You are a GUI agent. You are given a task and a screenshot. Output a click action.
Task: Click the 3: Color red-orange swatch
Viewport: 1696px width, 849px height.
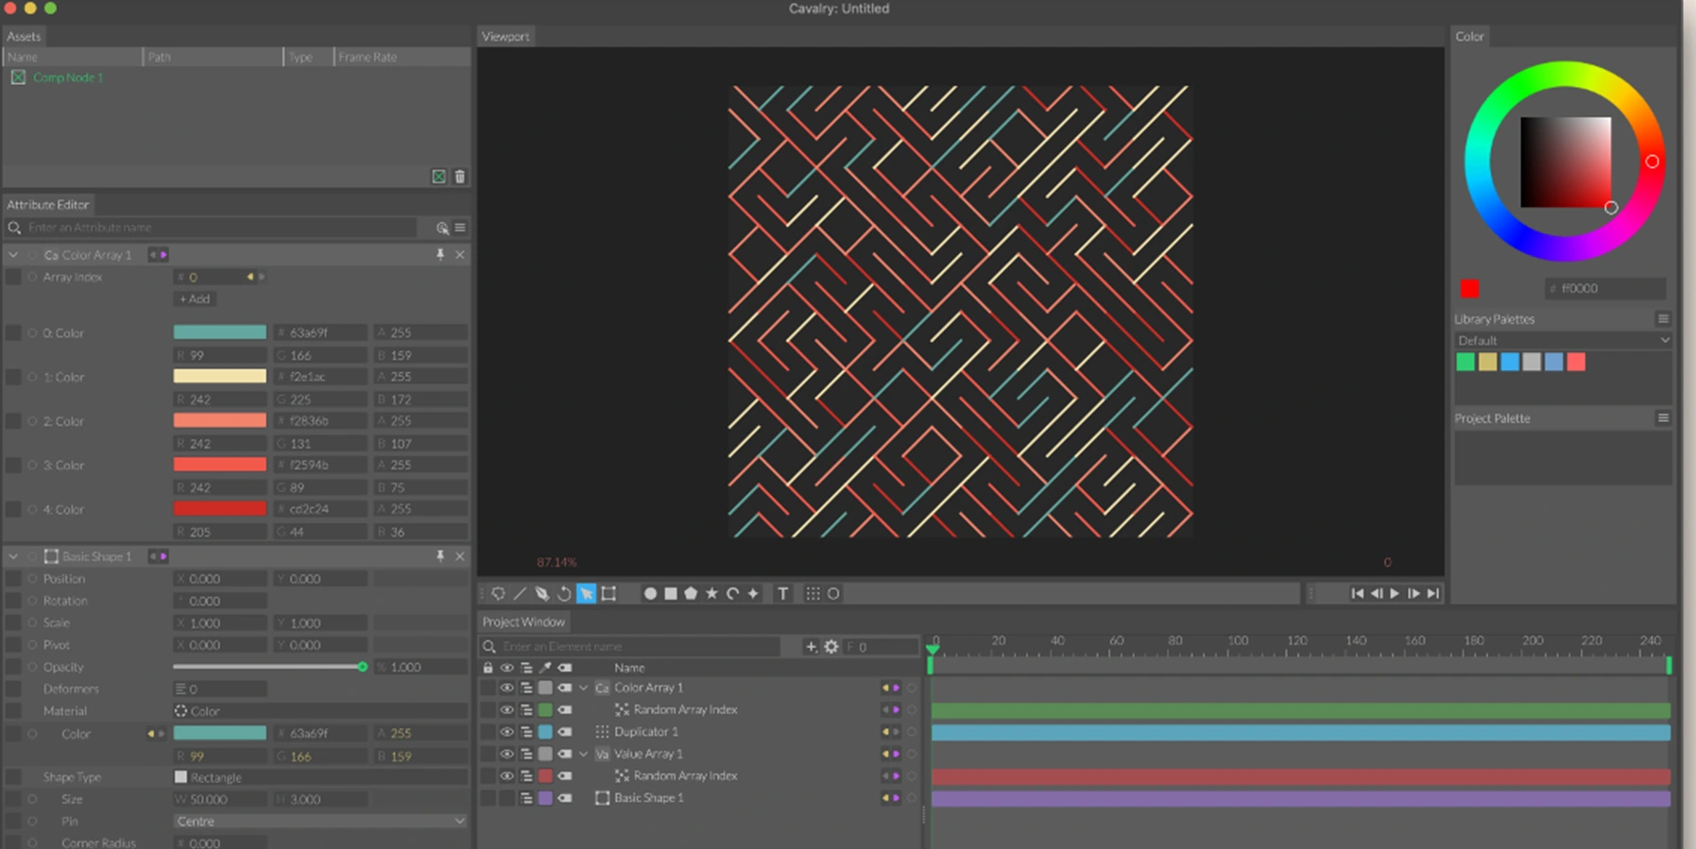[219, 465]
